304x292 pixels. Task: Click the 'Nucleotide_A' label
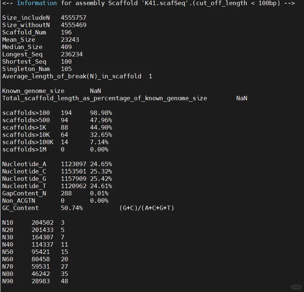(24, 164)
